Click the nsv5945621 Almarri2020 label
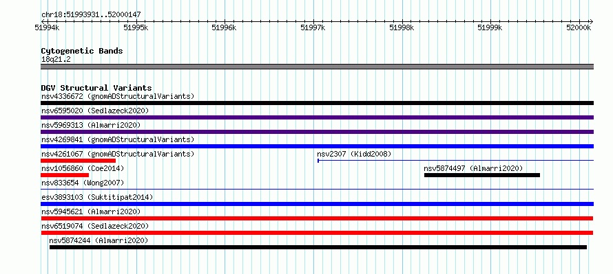The height and width of the screenshot is (274, 613). coord(91,212)
